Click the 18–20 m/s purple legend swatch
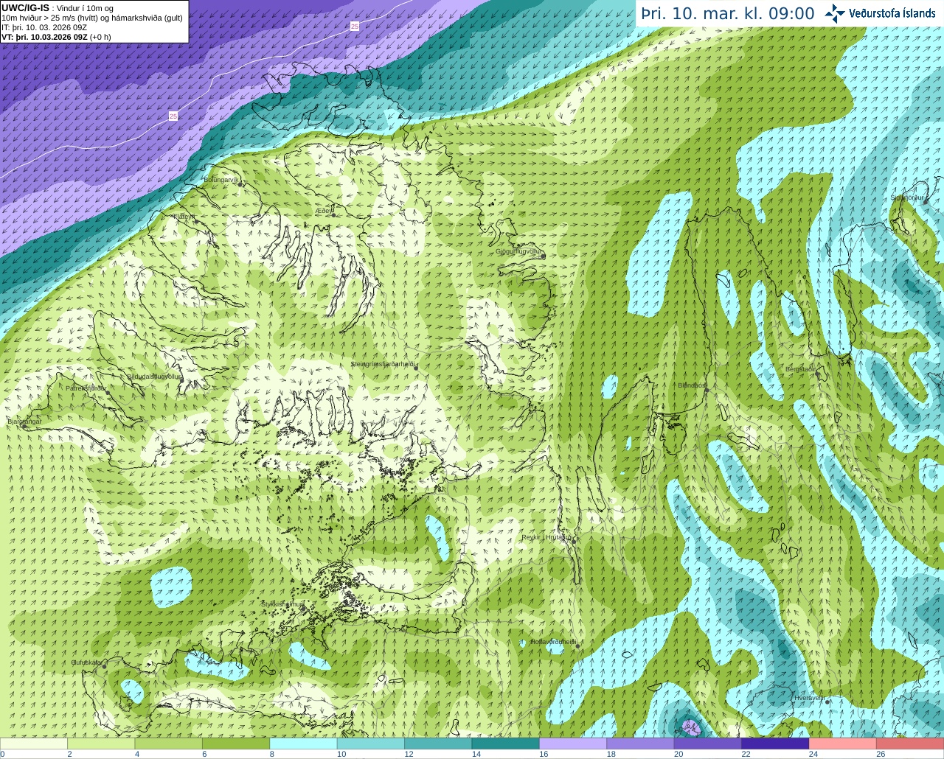This screenshot has height=759, width=944. (641, 744)
